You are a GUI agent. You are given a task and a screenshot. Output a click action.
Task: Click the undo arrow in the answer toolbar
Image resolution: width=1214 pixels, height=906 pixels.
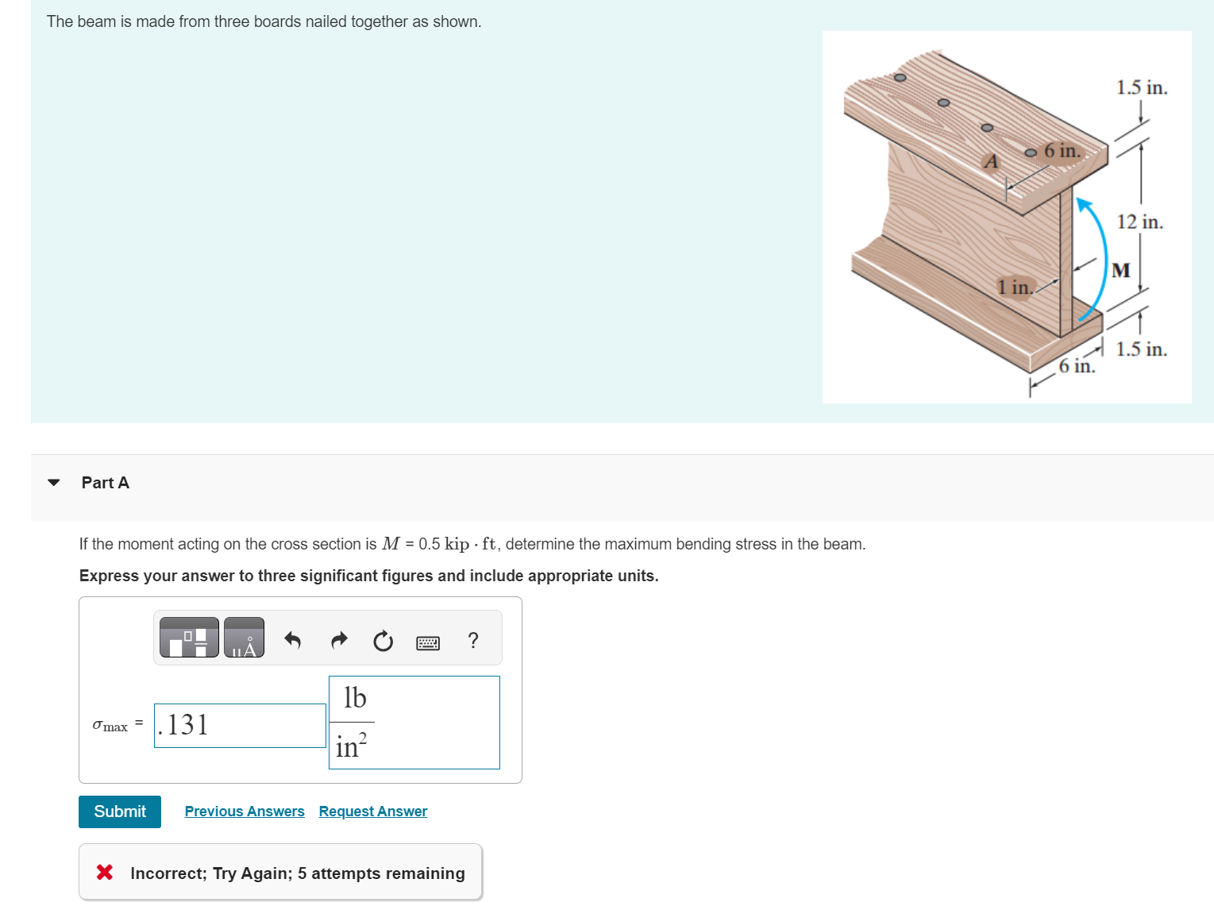point(292,640)
